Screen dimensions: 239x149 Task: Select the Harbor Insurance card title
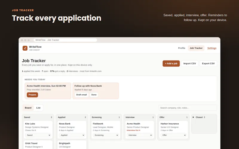(x=170, y=124)
